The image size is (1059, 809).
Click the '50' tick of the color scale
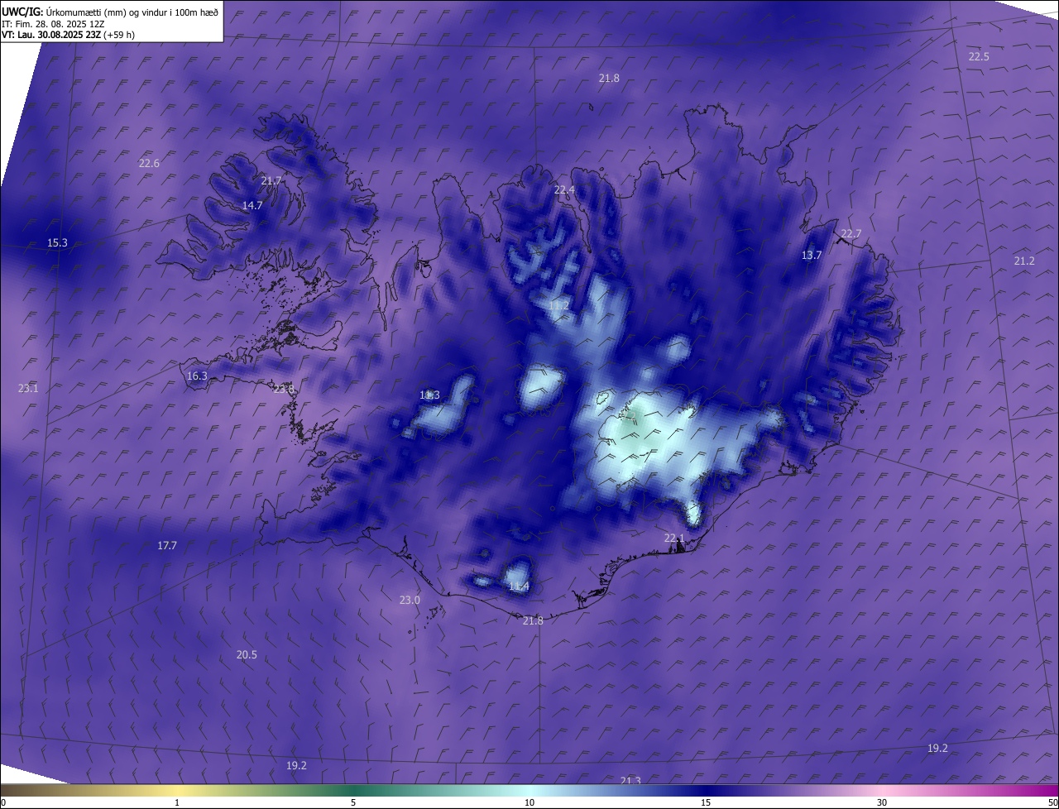[x=1052, y=802]
